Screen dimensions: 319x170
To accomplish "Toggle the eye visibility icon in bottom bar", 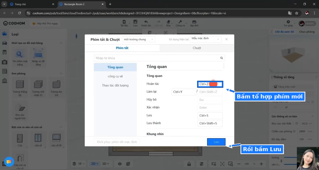I will pos(120,164).
